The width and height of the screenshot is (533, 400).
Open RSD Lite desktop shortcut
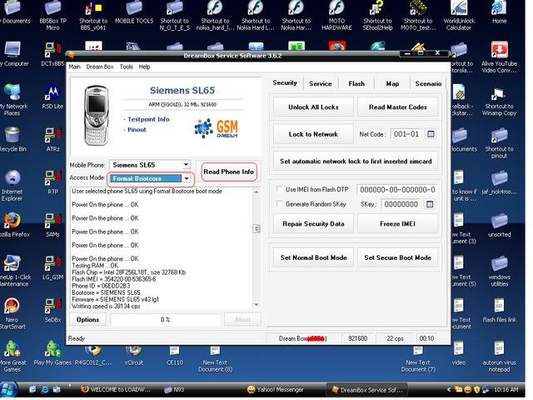(x=52, y=97)
